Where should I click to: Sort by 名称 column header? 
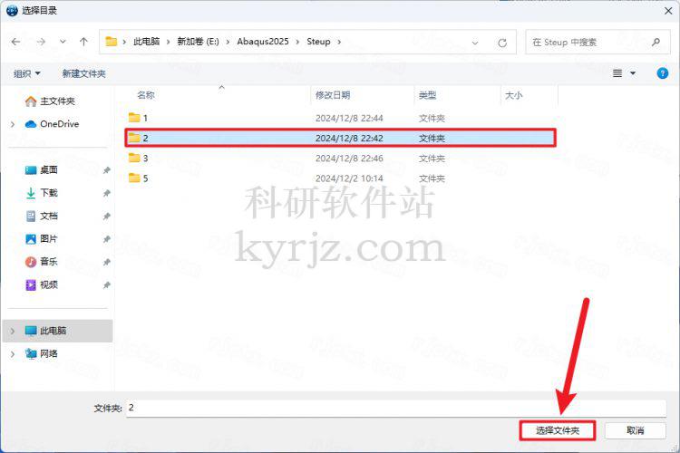pos(146,95)
